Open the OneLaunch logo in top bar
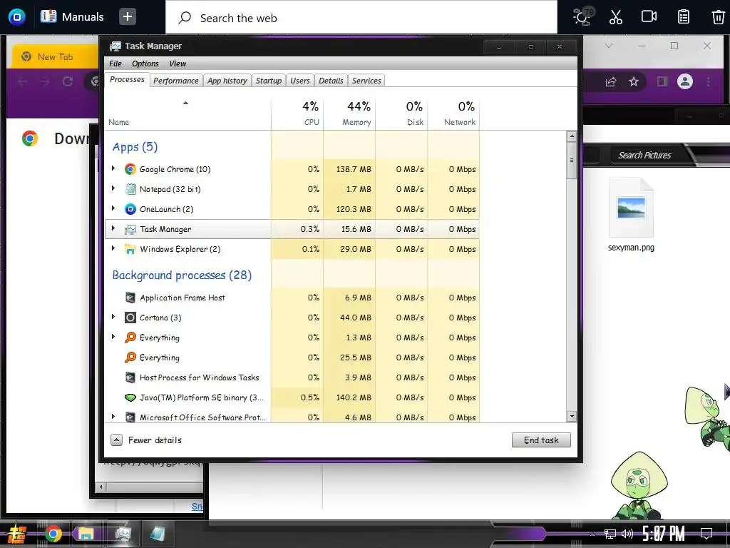 click(x=17, y=17)
